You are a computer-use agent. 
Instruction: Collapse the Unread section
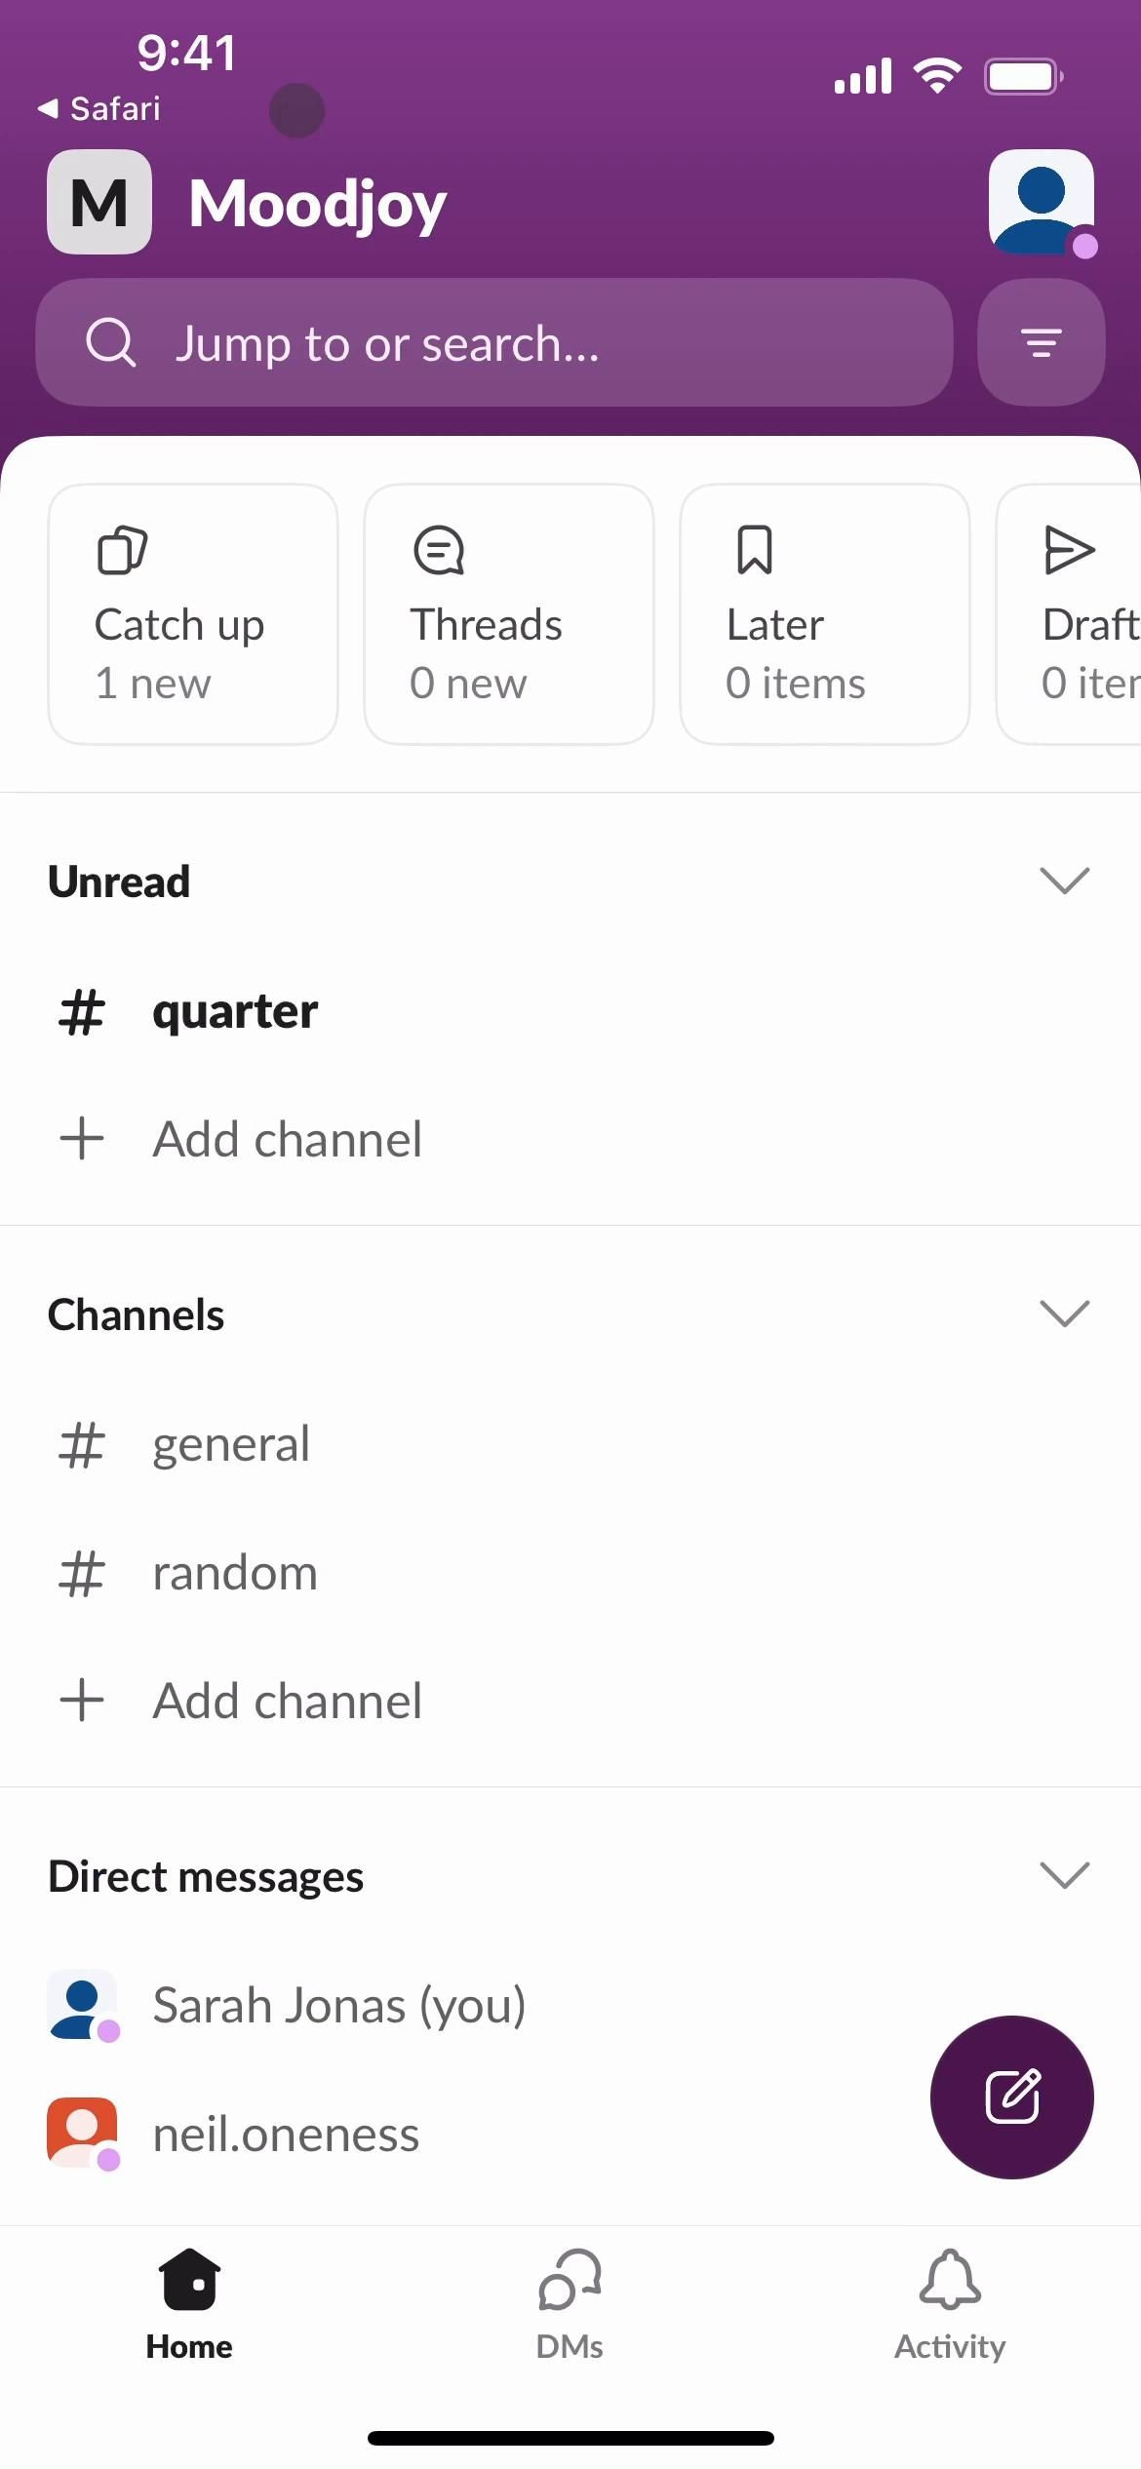[x=1064, y=881]
